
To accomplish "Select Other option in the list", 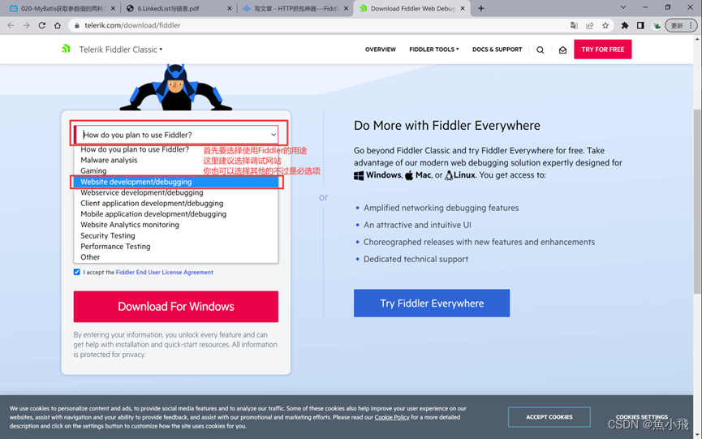I will click(176, 257).
